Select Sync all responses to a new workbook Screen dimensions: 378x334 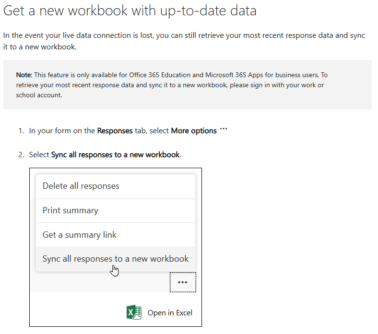tap(116, 259)
